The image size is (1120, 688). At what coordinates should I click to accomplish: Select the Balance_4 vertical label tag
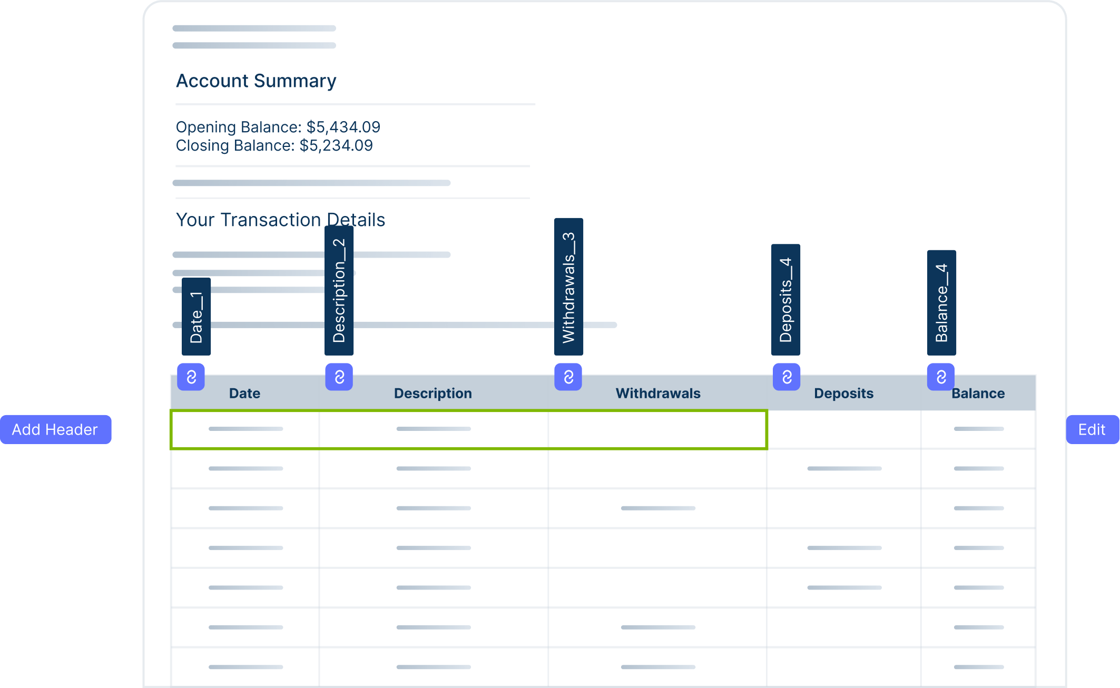(941, 302)
